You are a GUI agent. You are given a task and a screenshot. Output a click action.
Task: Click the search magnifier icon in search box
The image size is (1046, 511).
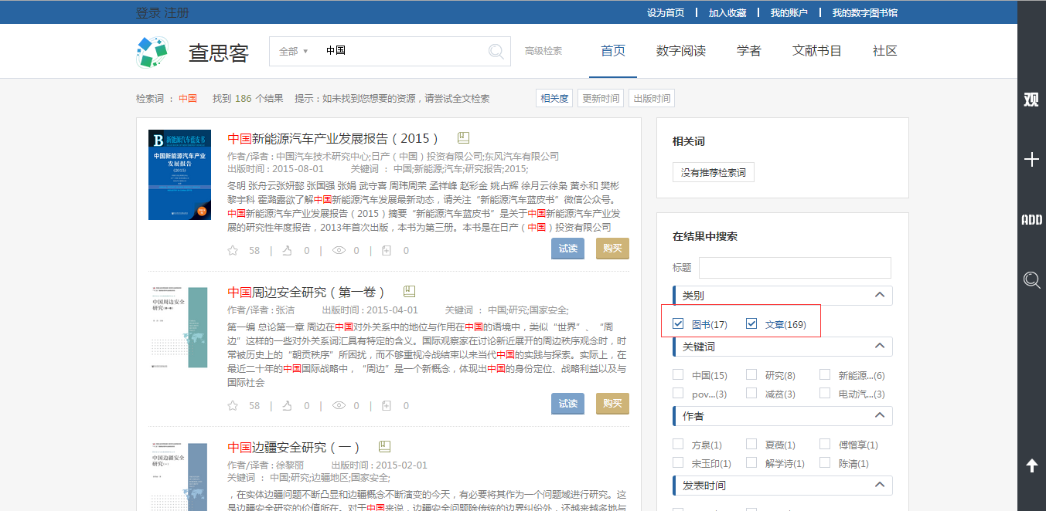click(496, 52)
